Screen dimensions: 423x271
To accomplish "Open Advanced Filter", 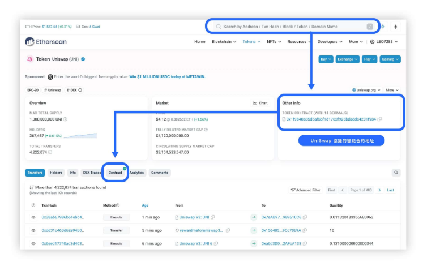I will pyautogui.click(x=306, y=190).
